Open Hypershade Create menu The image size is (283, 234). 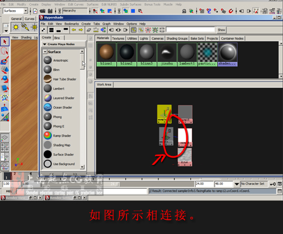[x=86, y=24]
